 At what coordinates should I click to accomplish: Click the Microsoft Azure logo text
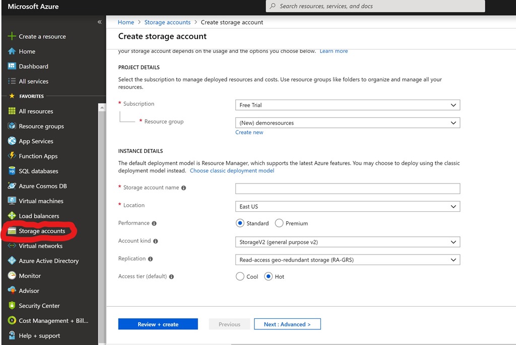pyautogui.click(x=33, y=6)
